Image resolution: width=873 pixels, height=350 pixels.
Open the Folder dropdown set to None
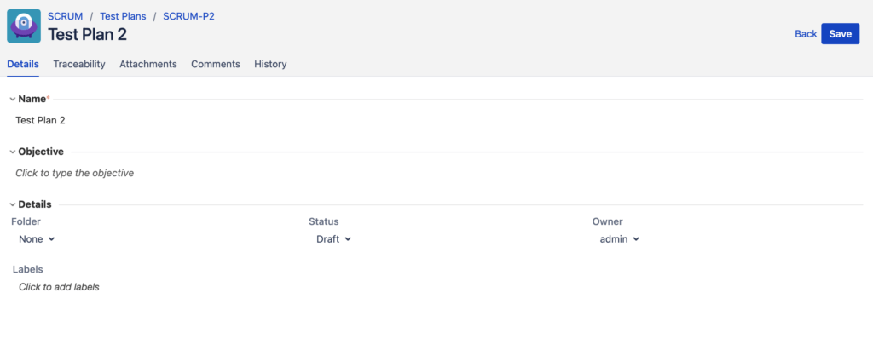[x=37, y=239]
